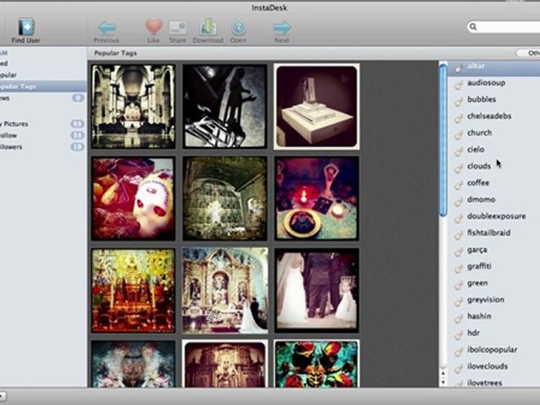Select the Pictures sidebar item
The height and width of the screenshot is (405, 540).
click(43, 124)
